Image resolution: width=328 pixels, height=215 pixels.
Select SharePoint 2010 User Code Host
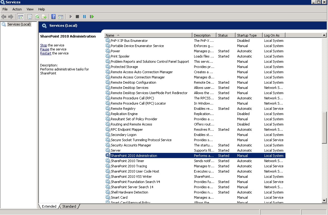pos(195,171)
